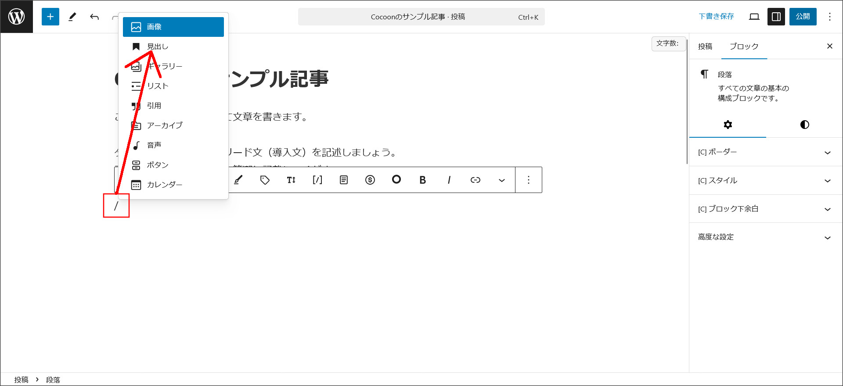Select the pencil tools icon
The height and width of the screenshot is (386, 843).
point(72,17)
